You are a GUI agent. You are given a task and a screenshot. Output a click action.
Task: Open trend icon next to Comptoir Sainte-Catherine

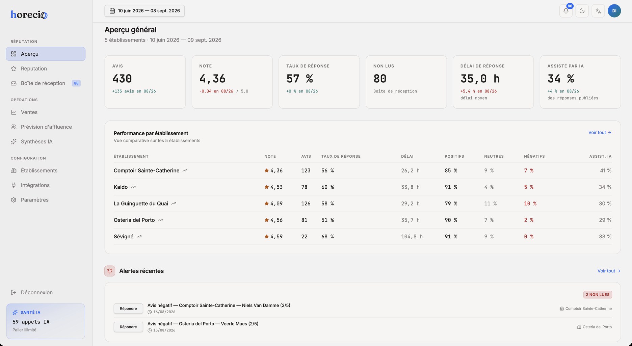click(x=185, y=171)
